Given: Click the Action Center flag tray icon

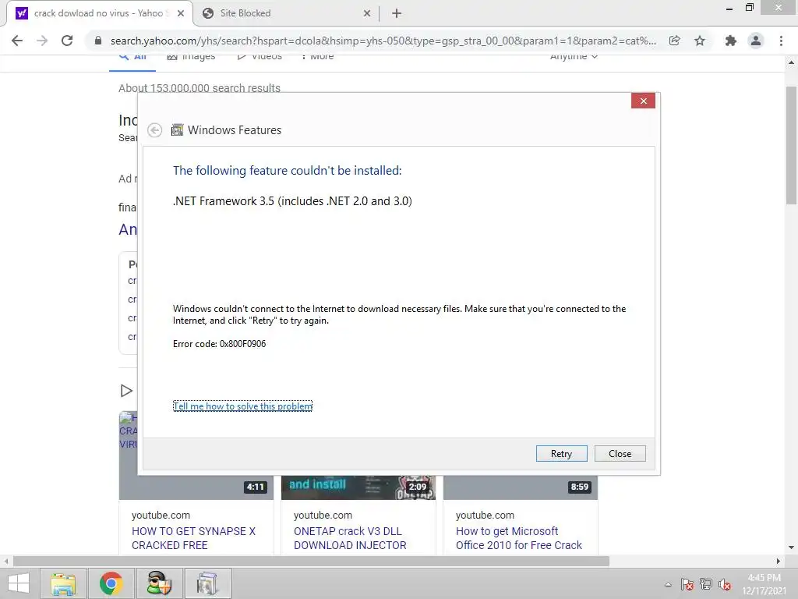Looking at the screenshot, I should tap(687, 584).
